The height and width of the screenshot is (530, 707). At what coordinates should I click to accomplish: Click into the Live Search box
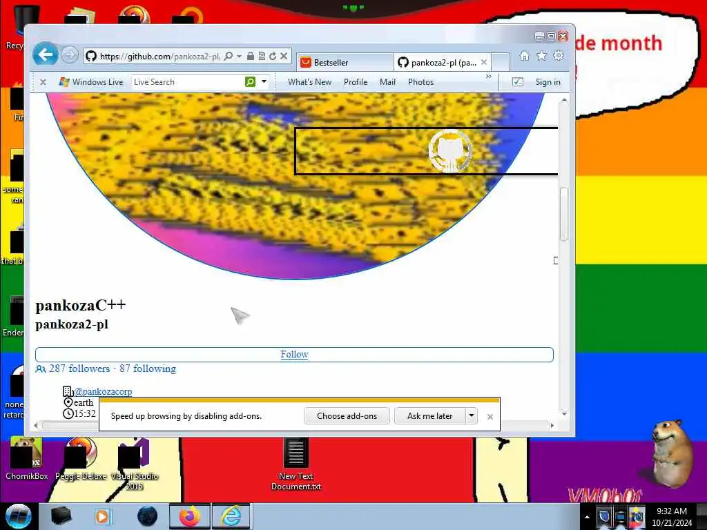pyautogui.click(x=188, y=82)
